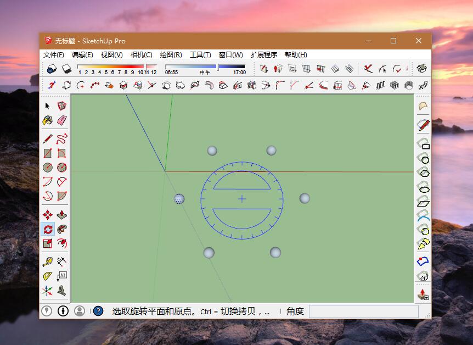Choose the 3-Point Arc tool

47,196
